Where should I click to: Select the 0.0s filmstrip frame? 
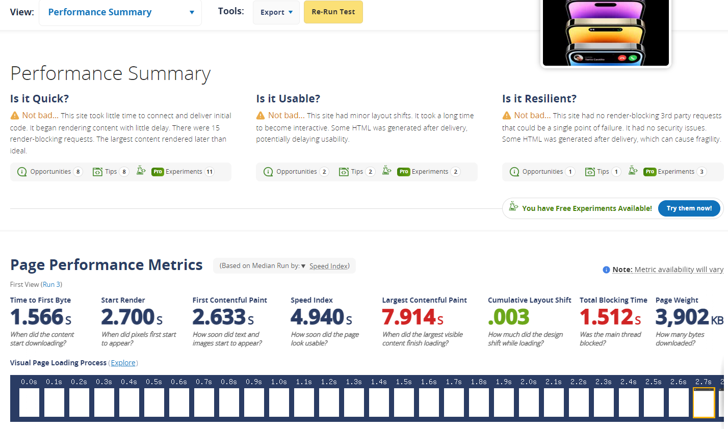[x=29, y=402]
